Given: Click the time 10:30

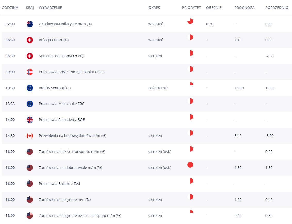Looking at the screenshot, I should pos(10,88).
